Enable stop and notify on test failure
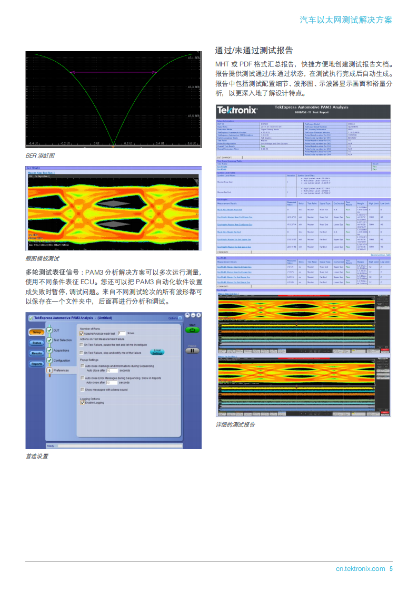 click(81, 353)
